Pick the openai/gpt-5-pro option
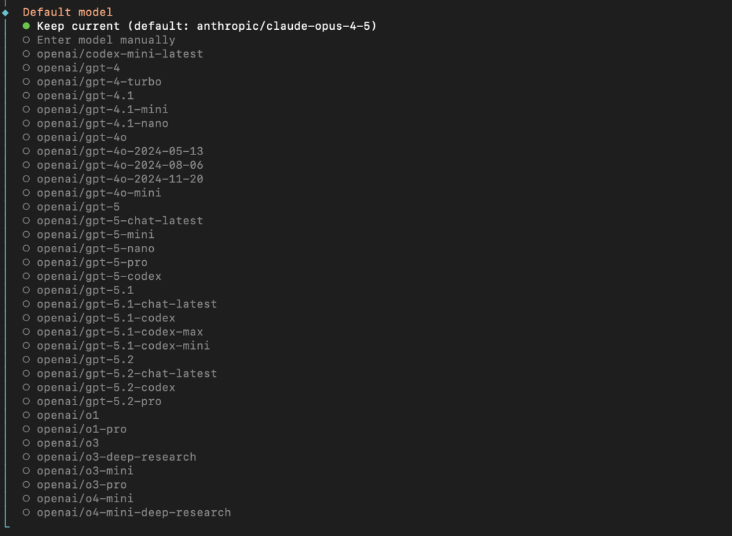 (92, 262)
